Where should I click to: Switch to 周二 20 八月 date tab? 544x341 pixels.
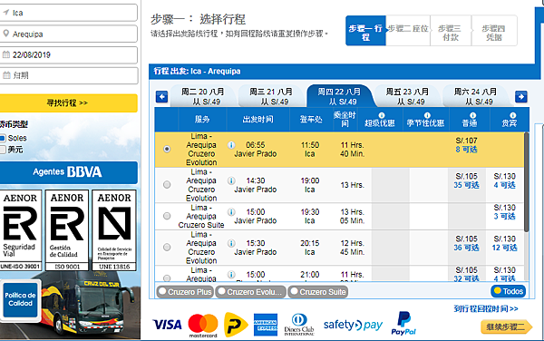point(202,96)
